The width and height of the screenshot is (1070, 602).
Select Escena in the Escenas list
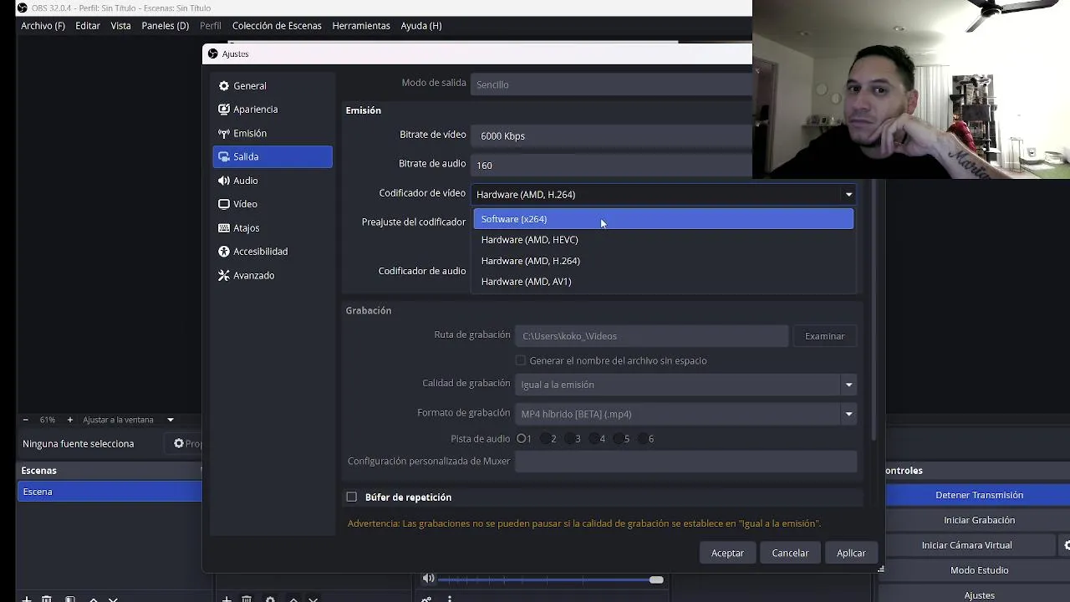coord(110,492)
